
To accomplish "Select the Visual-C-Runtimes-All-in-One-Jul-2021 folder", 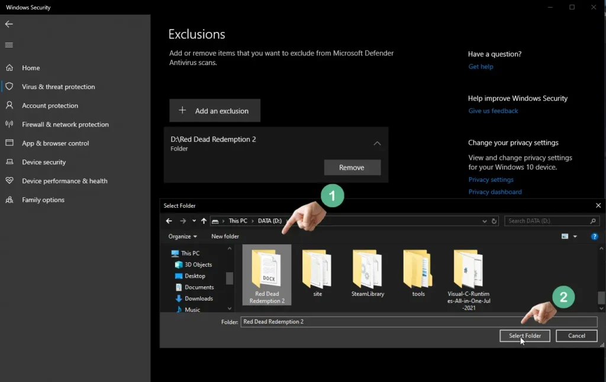I will [469, 280].
